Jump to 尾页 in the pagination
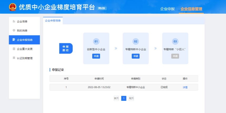Viewport: 226px width, 113px height. click(131, 98)
